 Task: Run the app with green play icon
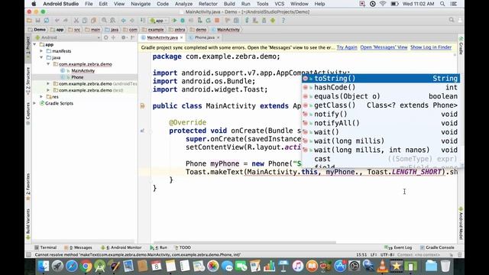(x=174, y=21)
